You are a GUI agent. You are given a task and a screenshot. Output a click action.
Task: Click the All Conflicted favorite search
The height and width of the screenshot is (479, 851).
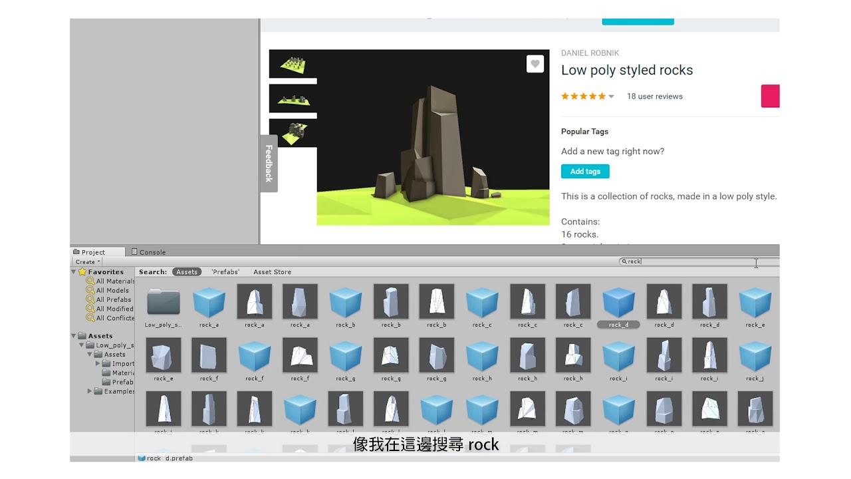pyautogui.click(x=110, y=318)
